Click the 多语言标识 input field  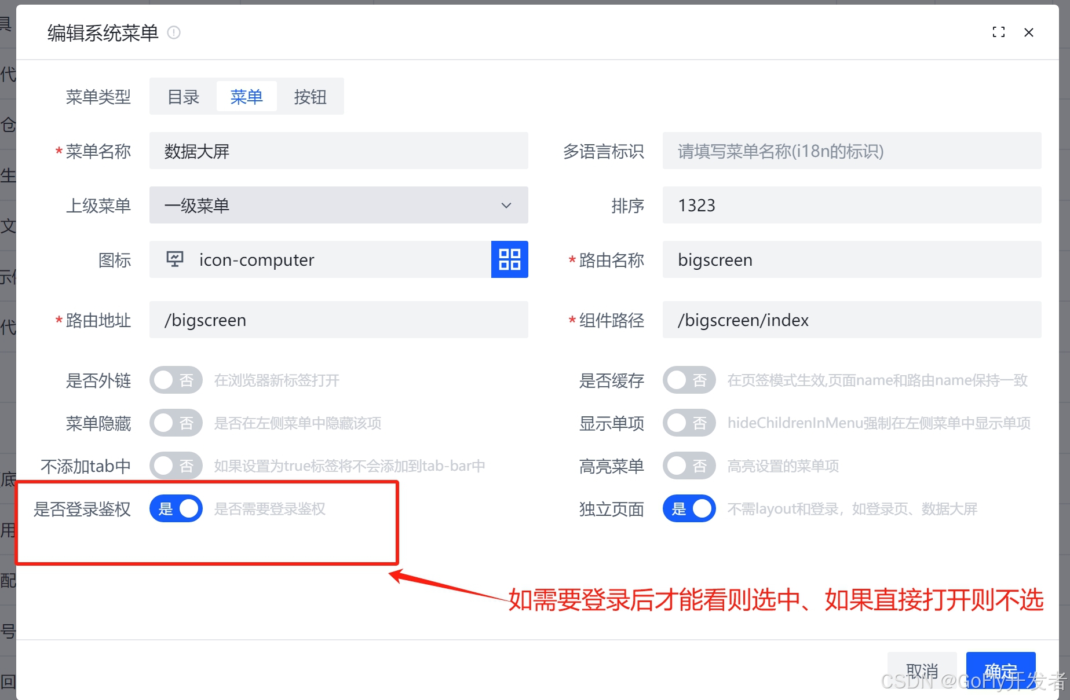tap(851, 151)
